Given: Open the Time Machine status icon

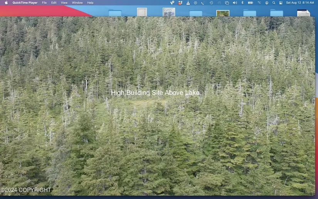Looking at the screenshot, I should point(211,3).
